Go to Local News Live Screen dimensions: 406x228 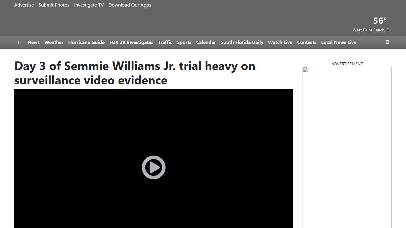[x=339, y=42]
